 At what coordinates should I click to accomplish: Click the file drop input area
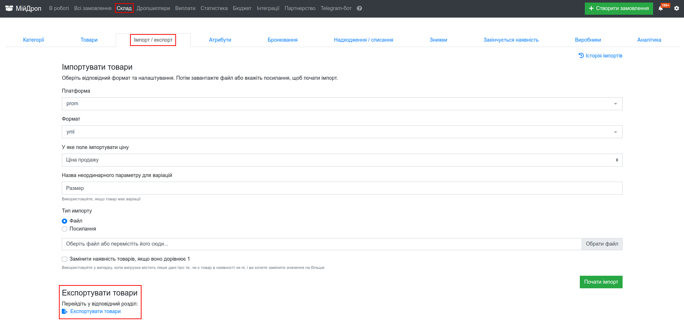point(322,244)
